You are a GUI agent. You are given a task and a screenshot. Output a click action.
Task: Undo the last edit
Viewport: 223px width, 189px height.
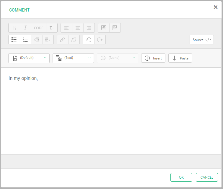89,40
